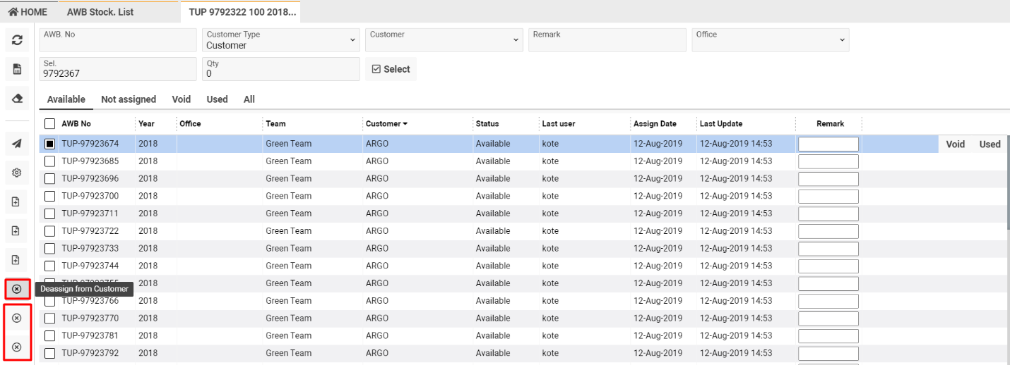Expand the Customer filter dropdown
Screen dimensions: 1010x365
coord(444,40)
